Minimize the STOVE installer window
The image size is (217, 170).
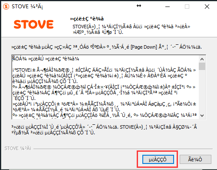pos(168,7)
